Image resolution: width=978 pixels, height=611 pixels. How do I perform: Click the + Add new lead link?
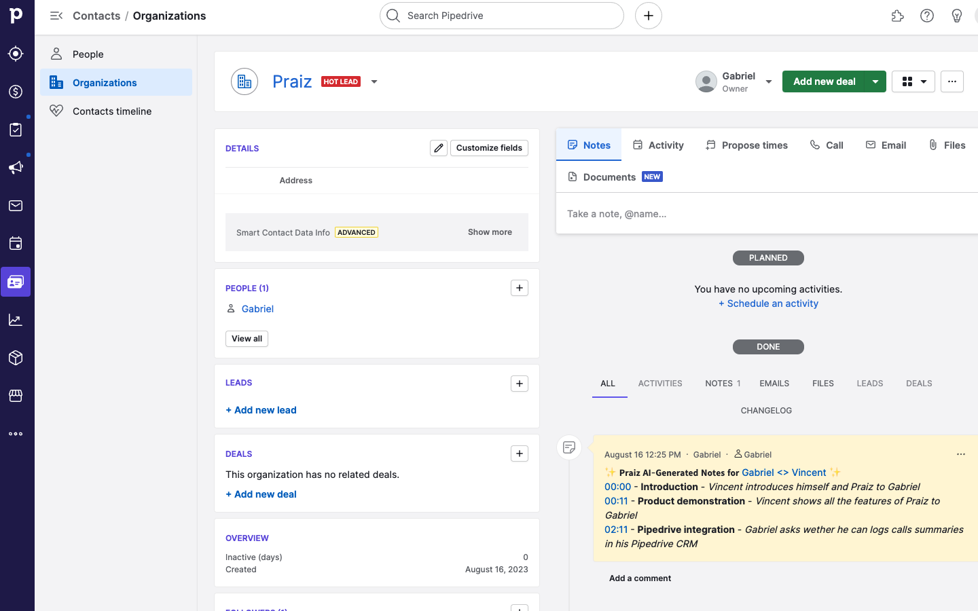click(261, 410)
